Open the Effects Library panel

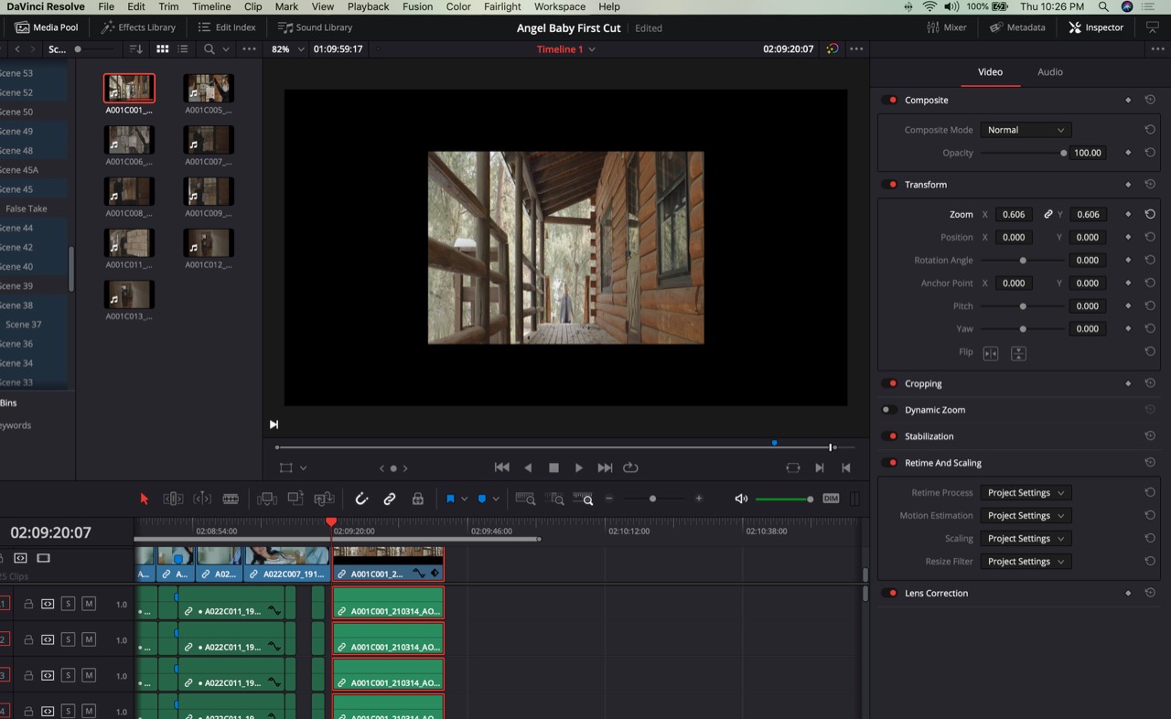point(138,27)
